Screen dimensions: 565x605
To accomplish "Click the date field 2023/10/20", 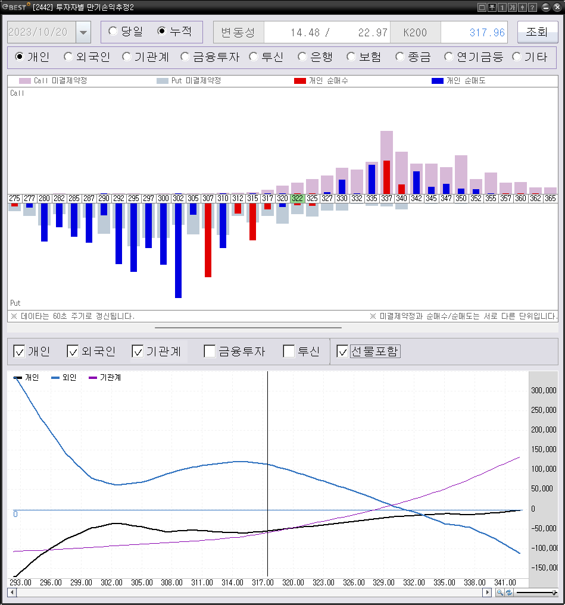I will click(x=42, y=32).
